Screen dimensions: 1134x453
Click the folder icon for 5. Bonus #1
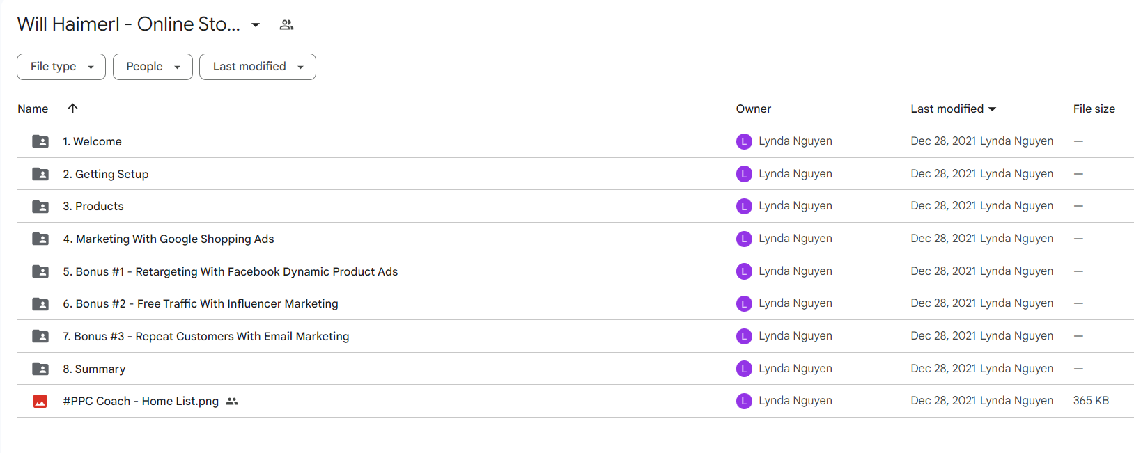[x=40, y=271]
